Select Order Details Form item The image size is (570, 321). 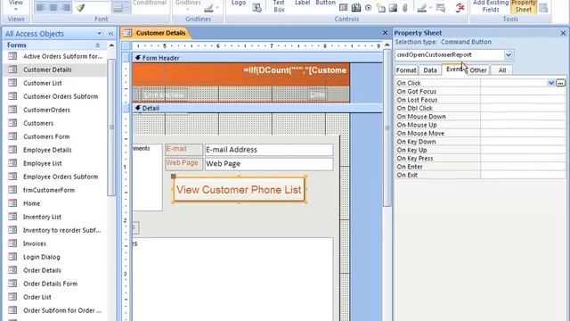click(x=55, y=284)
